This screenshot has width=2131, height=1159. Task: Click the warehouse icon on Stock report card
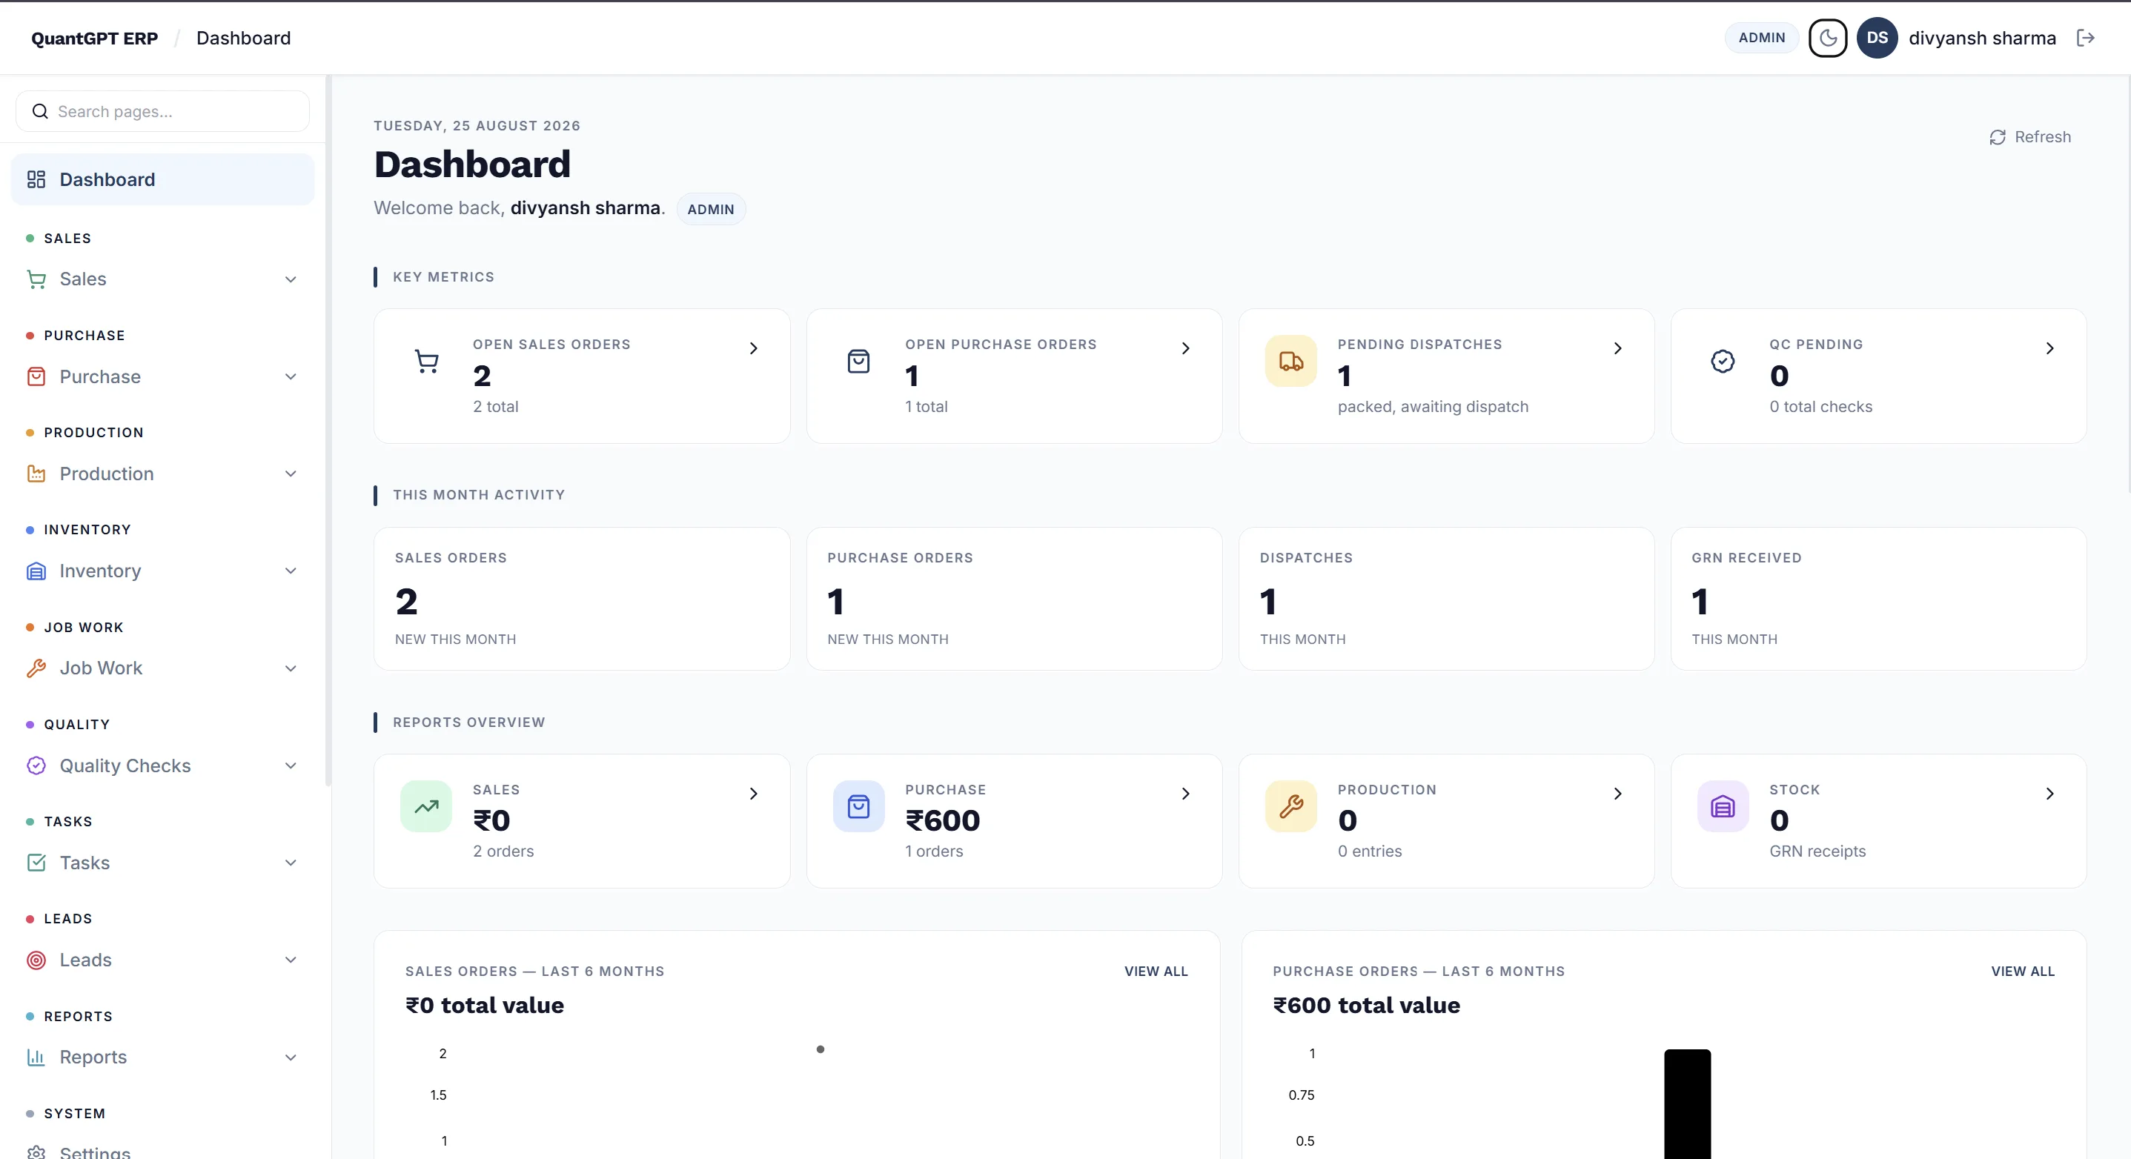pos(1723,806)
